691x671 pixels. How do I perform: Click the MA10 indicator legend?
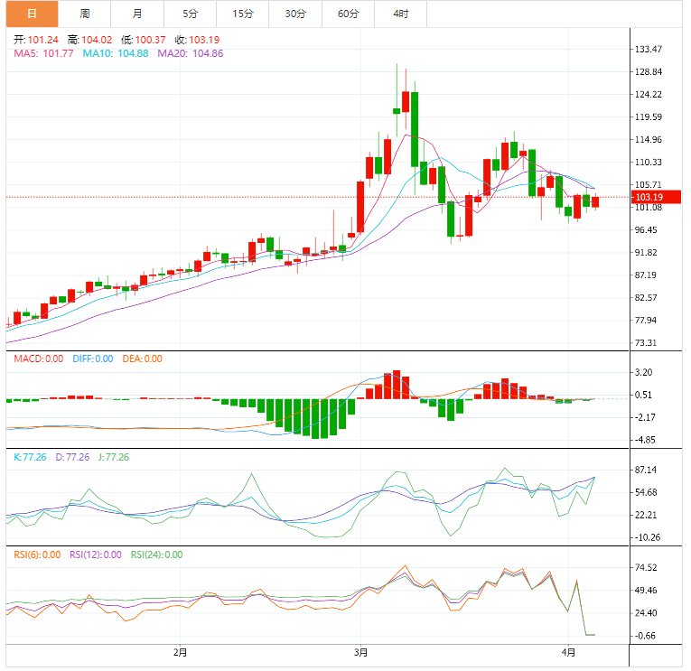(116, 54)
